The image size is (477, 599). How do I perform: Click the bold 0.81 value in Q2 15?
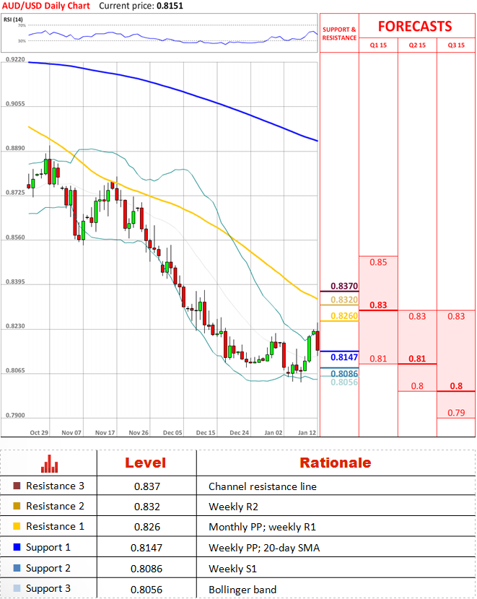(x=417, y=359)
